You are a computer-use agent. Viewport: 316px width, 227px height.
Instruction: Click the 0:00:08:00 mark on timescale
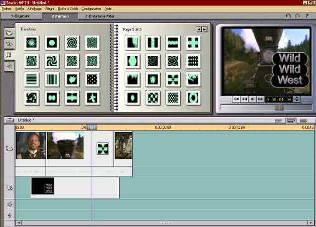[163, 127]
